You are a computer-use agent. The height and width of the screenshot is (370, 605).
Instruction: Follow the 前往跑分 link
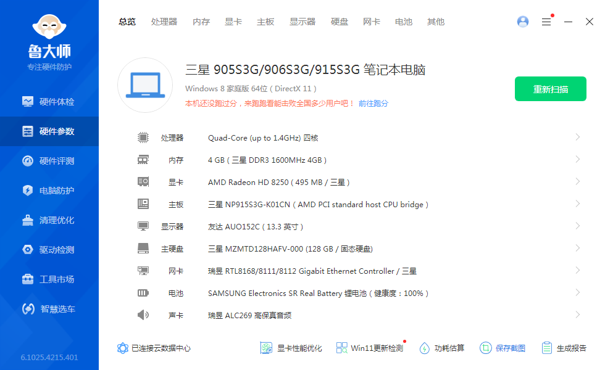(373, 104)
